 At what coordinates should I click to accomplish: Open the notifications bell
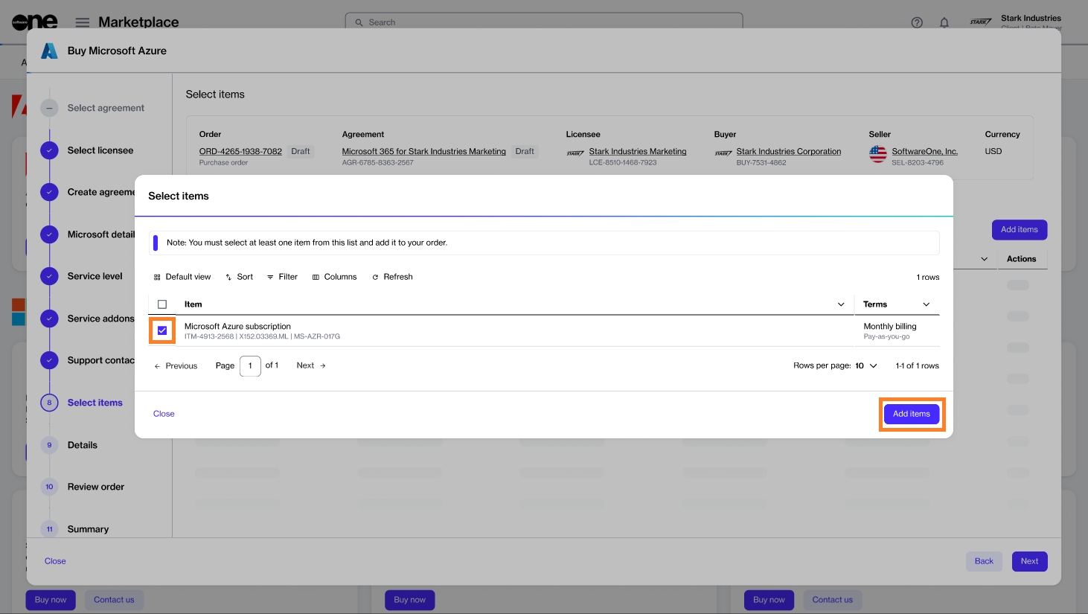click(944, 22)
